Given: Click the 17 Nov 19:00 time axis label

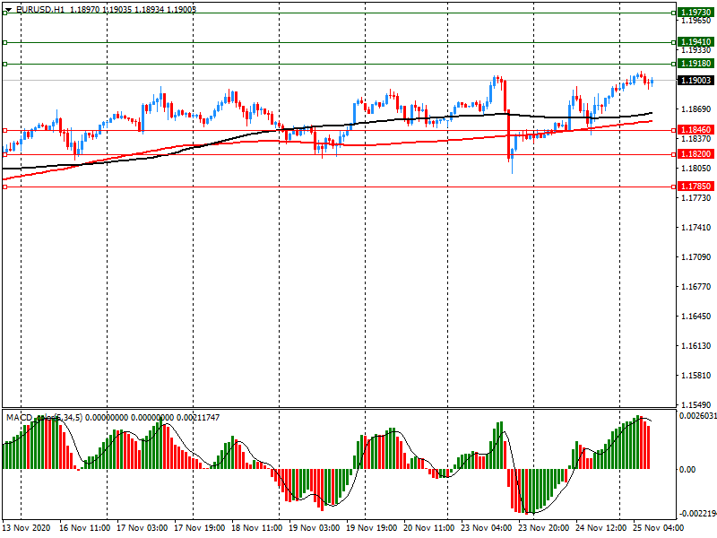Looking at the screenshot, I should 199,528.
